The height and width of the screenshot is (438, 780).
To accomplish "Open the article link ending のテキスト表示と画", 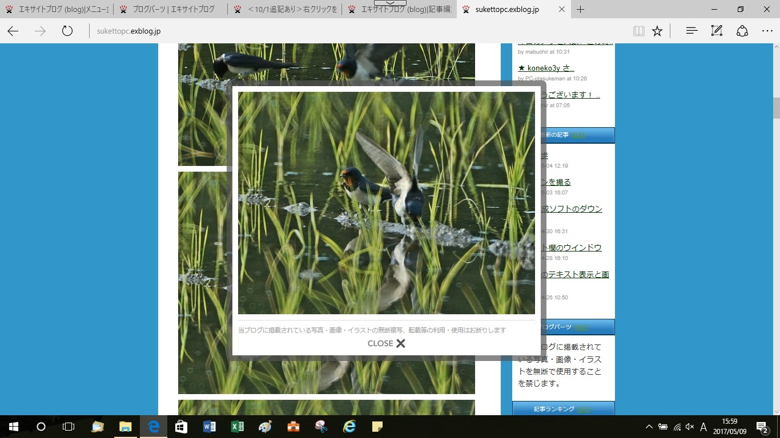I will coord(575,274).
